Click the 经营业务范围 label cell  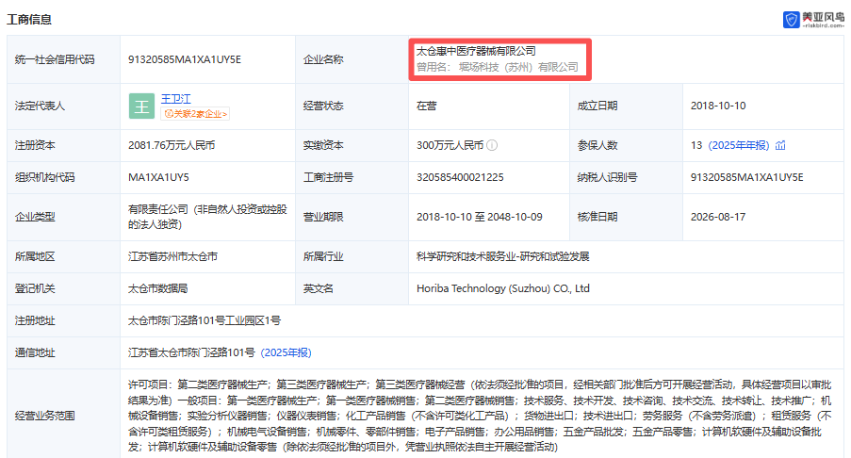pyautogui.click(x=63, y=416)
